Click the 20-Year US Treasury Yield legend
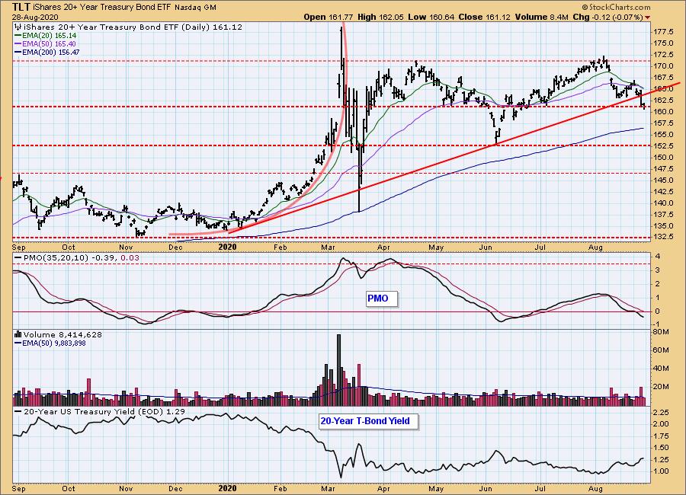 [x=100, y=412]
